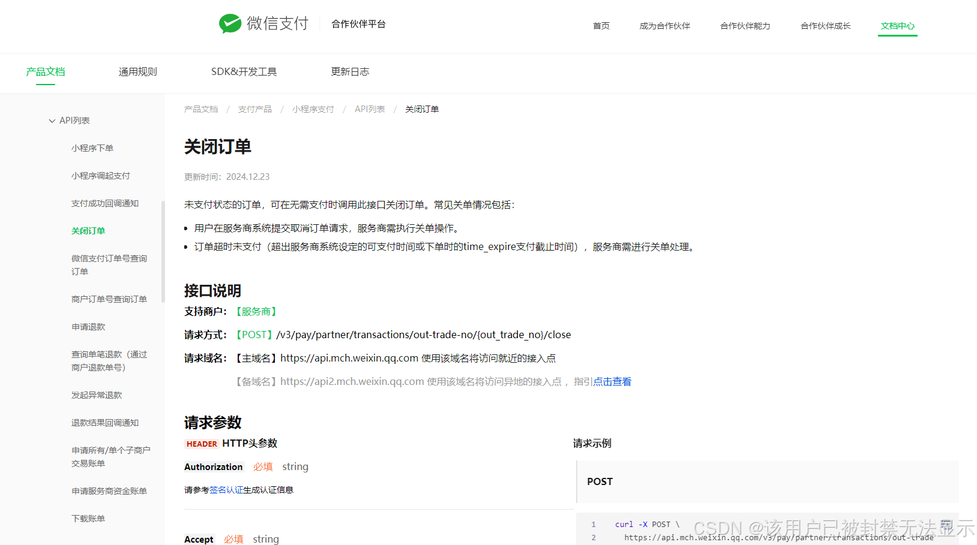Go to 产品文档 breadcrumb

201,109
